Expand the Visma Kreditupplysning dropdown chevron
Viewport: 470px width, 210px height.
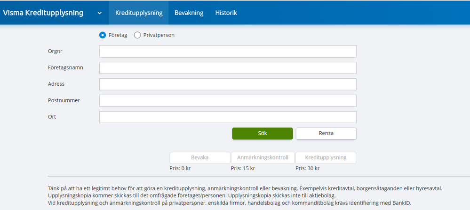coord(99,13)
